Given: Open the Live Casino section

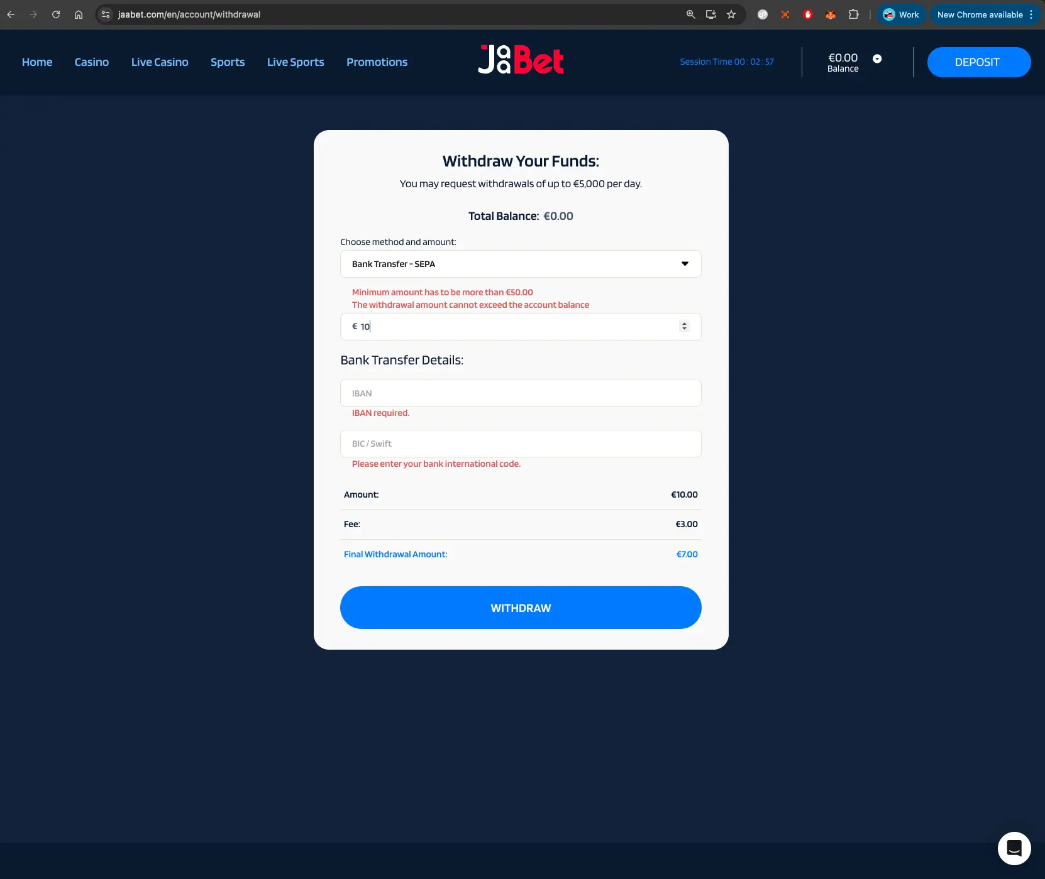Looking at the screenshot, I should [160, 62].
